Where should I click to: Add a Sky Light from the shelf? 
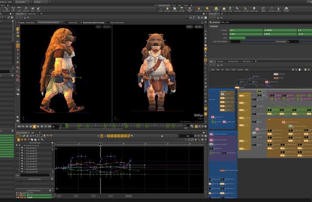(x=224, y=9)
